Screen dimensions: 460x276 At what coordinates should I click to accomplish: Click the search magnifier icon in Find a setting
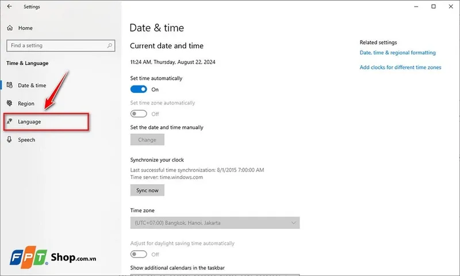pos(108,45)
